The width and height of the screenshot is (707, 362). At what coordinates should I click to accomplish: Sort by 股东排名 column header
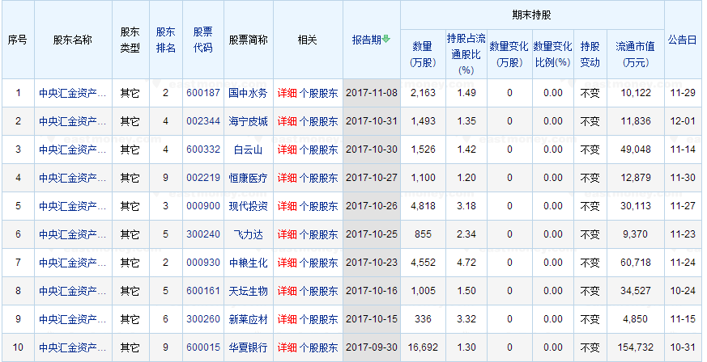166,40
